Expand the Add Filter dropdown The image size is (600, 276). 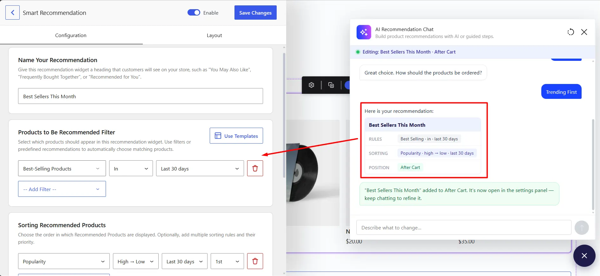(x=62, y=189)
